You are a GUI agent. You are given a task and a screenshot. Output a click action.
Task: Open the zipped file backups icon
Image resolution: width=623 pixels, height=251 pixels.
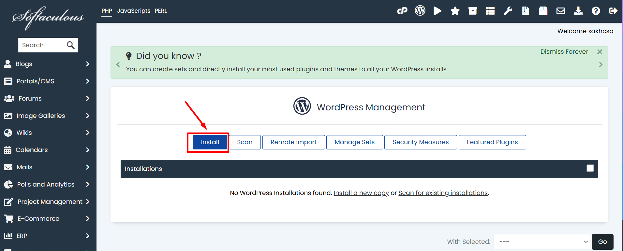click(526, 11)
